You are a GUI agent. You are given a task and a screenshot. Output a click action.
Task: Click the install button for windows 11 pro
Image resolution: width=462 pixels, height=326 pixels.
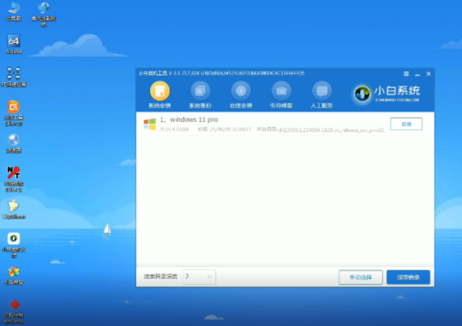(x=406, y=124)
